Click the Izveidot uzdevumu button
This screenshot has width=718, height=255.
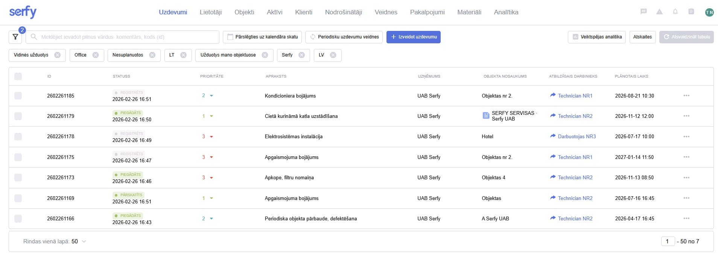pos(413,37)
